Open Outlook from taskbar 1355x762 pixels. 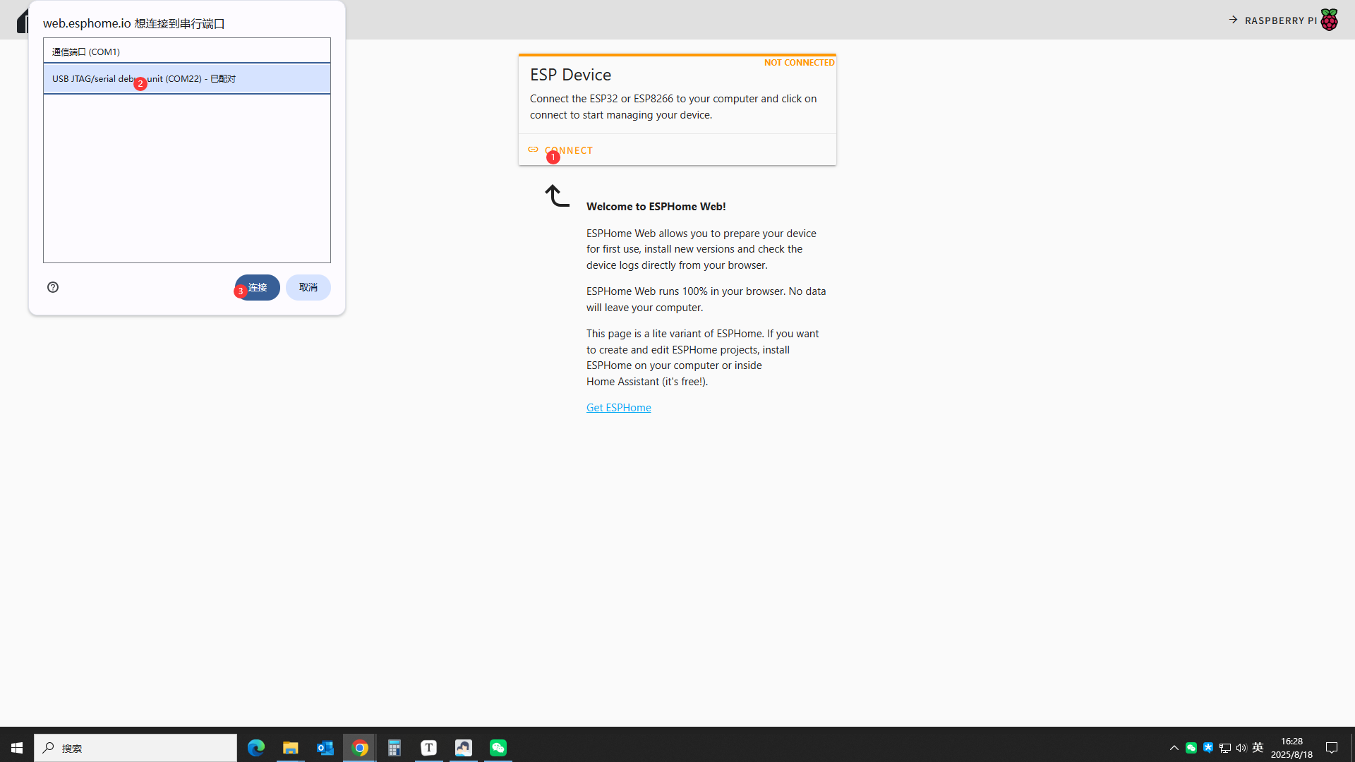(325, 748)
